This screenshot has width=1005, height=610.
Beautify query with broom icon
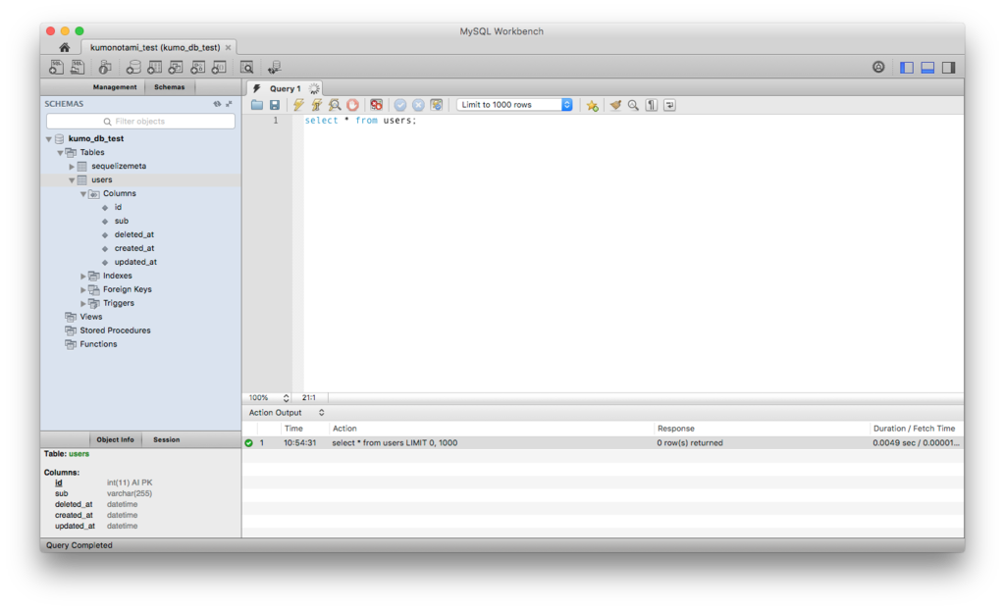[x=615, y=104]
